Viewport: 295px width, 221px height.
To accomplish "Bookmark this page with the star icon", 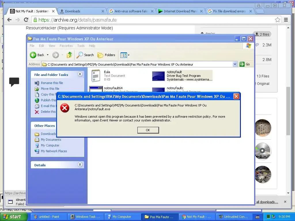I will pyautogui.click(x=277, y=20).
